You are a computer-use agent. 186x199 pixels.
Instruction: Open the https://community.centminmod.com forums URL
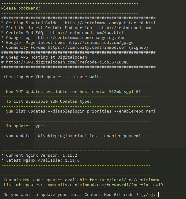[87, 48]
